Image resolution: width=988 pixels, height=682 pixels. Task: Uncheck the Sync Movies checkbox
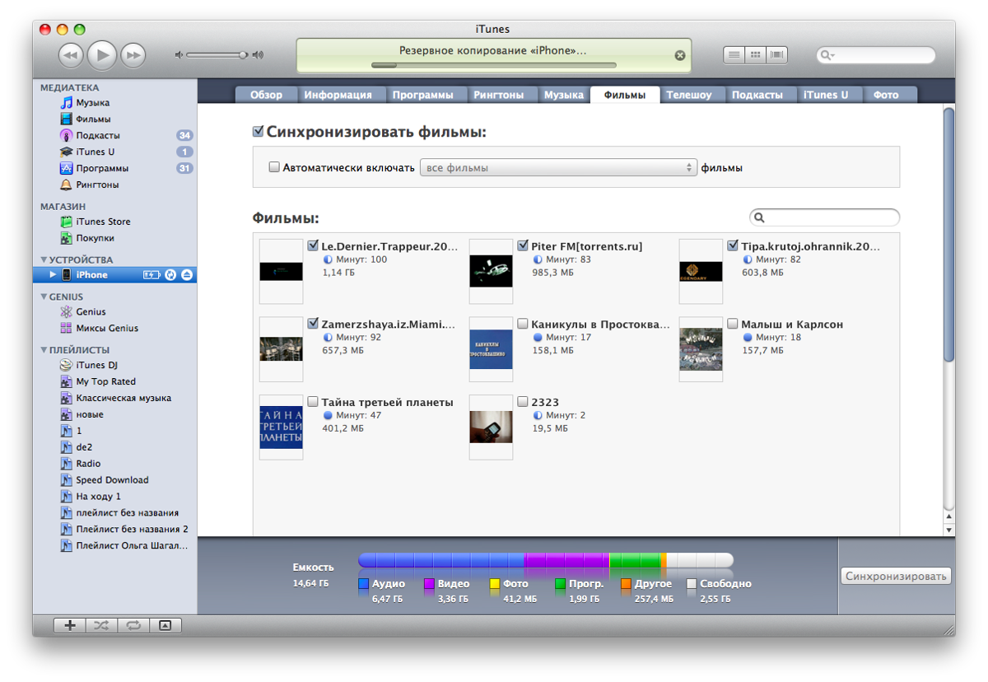tap(259, 132)
